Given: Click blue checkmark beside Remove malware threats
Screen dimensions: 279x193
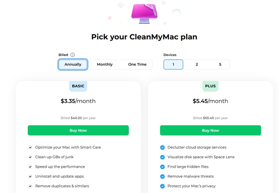Looking at the screenshot, I should pos(162,176).
